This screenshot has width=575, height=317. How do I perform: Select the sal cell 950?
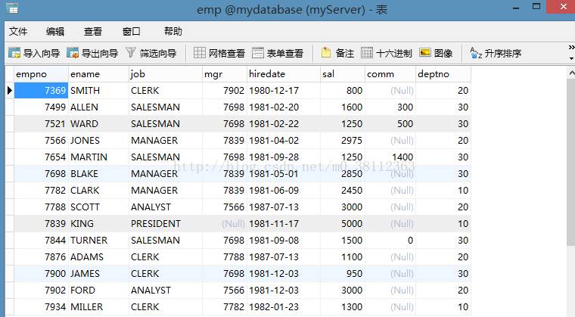point(343,273)
